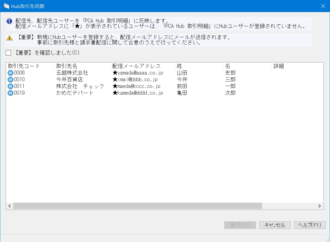Click the status icon for row 0006
The image size is (330, 242).
10,73
